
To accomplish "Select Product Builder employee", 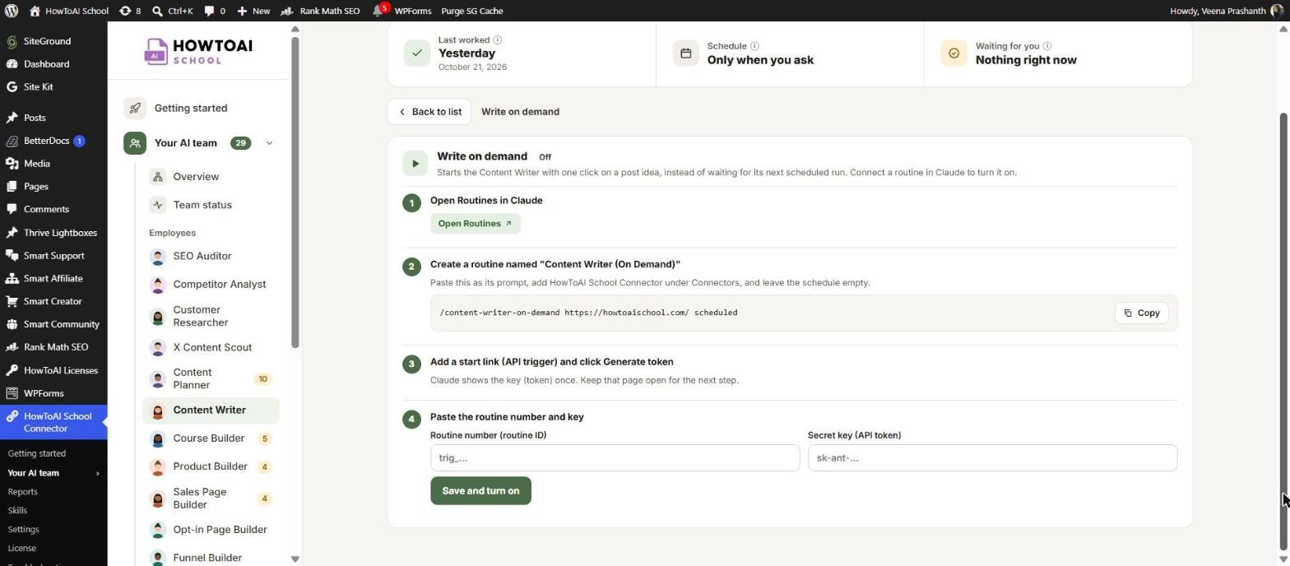I will click(x=211, y=466).
